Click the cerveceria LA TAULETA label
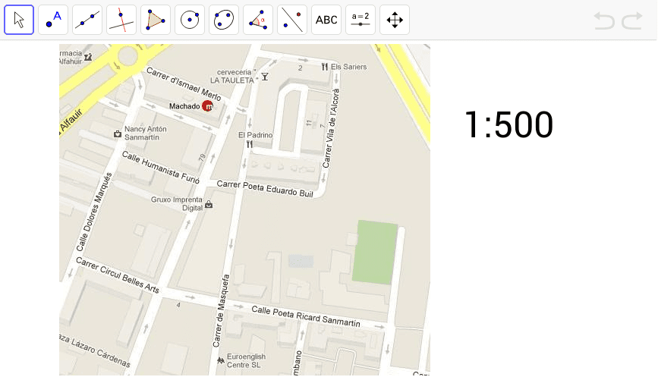This screenshot has width=658, height=377. click(x=234, y=77)
